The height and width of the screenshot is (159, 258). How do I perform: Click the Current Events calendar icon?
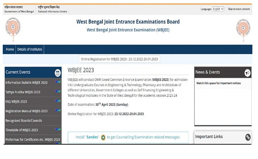point(58,72)
